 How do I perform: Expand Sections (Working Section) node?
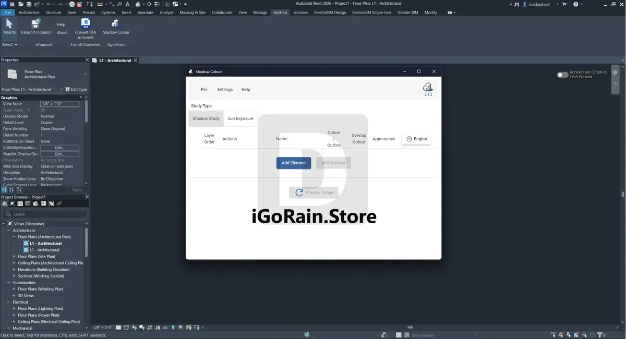point(14,276)
